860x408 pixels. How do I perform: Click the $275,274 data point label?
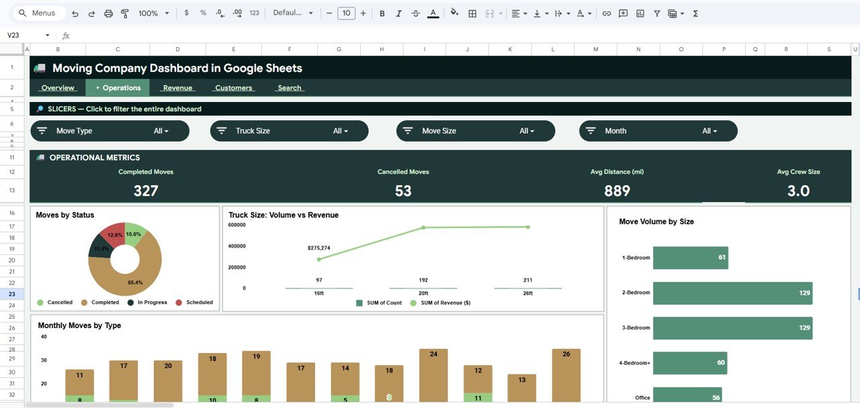(318, 248)
